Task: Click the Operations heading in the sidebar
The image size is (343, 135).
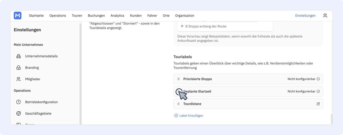Action: click(x=22, y=91)
